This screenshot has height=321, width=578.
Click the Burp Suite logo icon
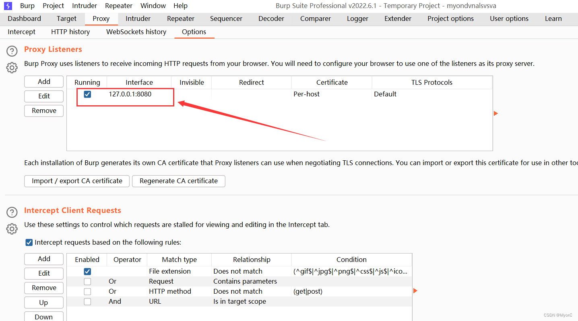pyautogui.click(x=8, y=6)
